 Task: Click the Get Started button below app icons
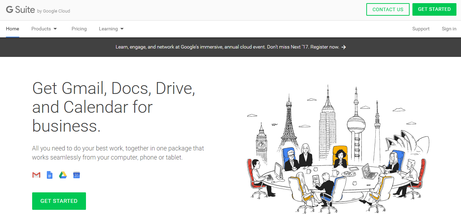coord(59,201)
